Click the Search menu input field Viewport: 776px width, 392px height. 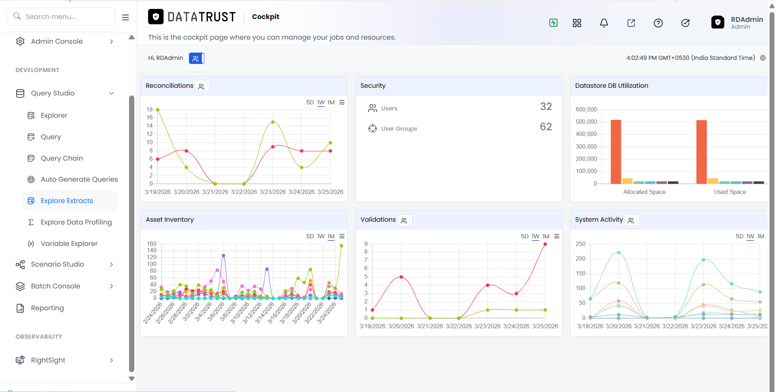pyautogui.click(x=61, y=17)
